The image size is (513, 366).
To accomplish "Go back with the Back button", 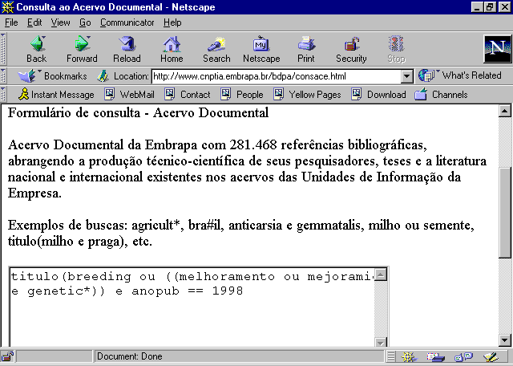I will [37, 50].
